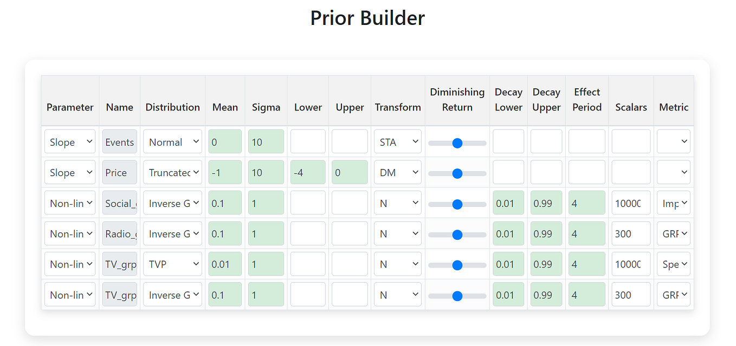
Task: Click the Mean field with value -1
Action: click(x=225, y=172)
